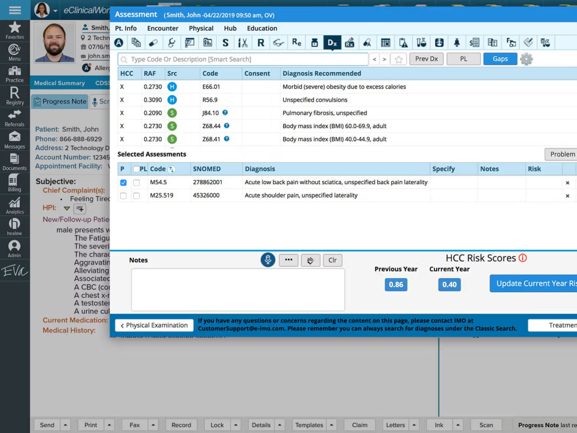Image resolution: width=577 pixels, height=433 pixels.
Task: Check PL checkbox for M25.519
Action: pyautogui.click(x=137, y=196)
